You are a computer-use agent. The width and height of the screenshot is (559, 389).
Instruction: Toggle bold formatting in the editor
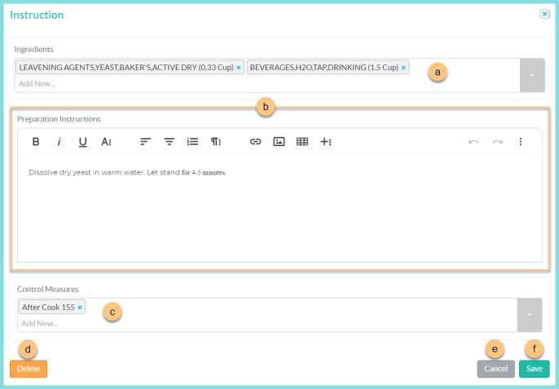pos(36,142)
